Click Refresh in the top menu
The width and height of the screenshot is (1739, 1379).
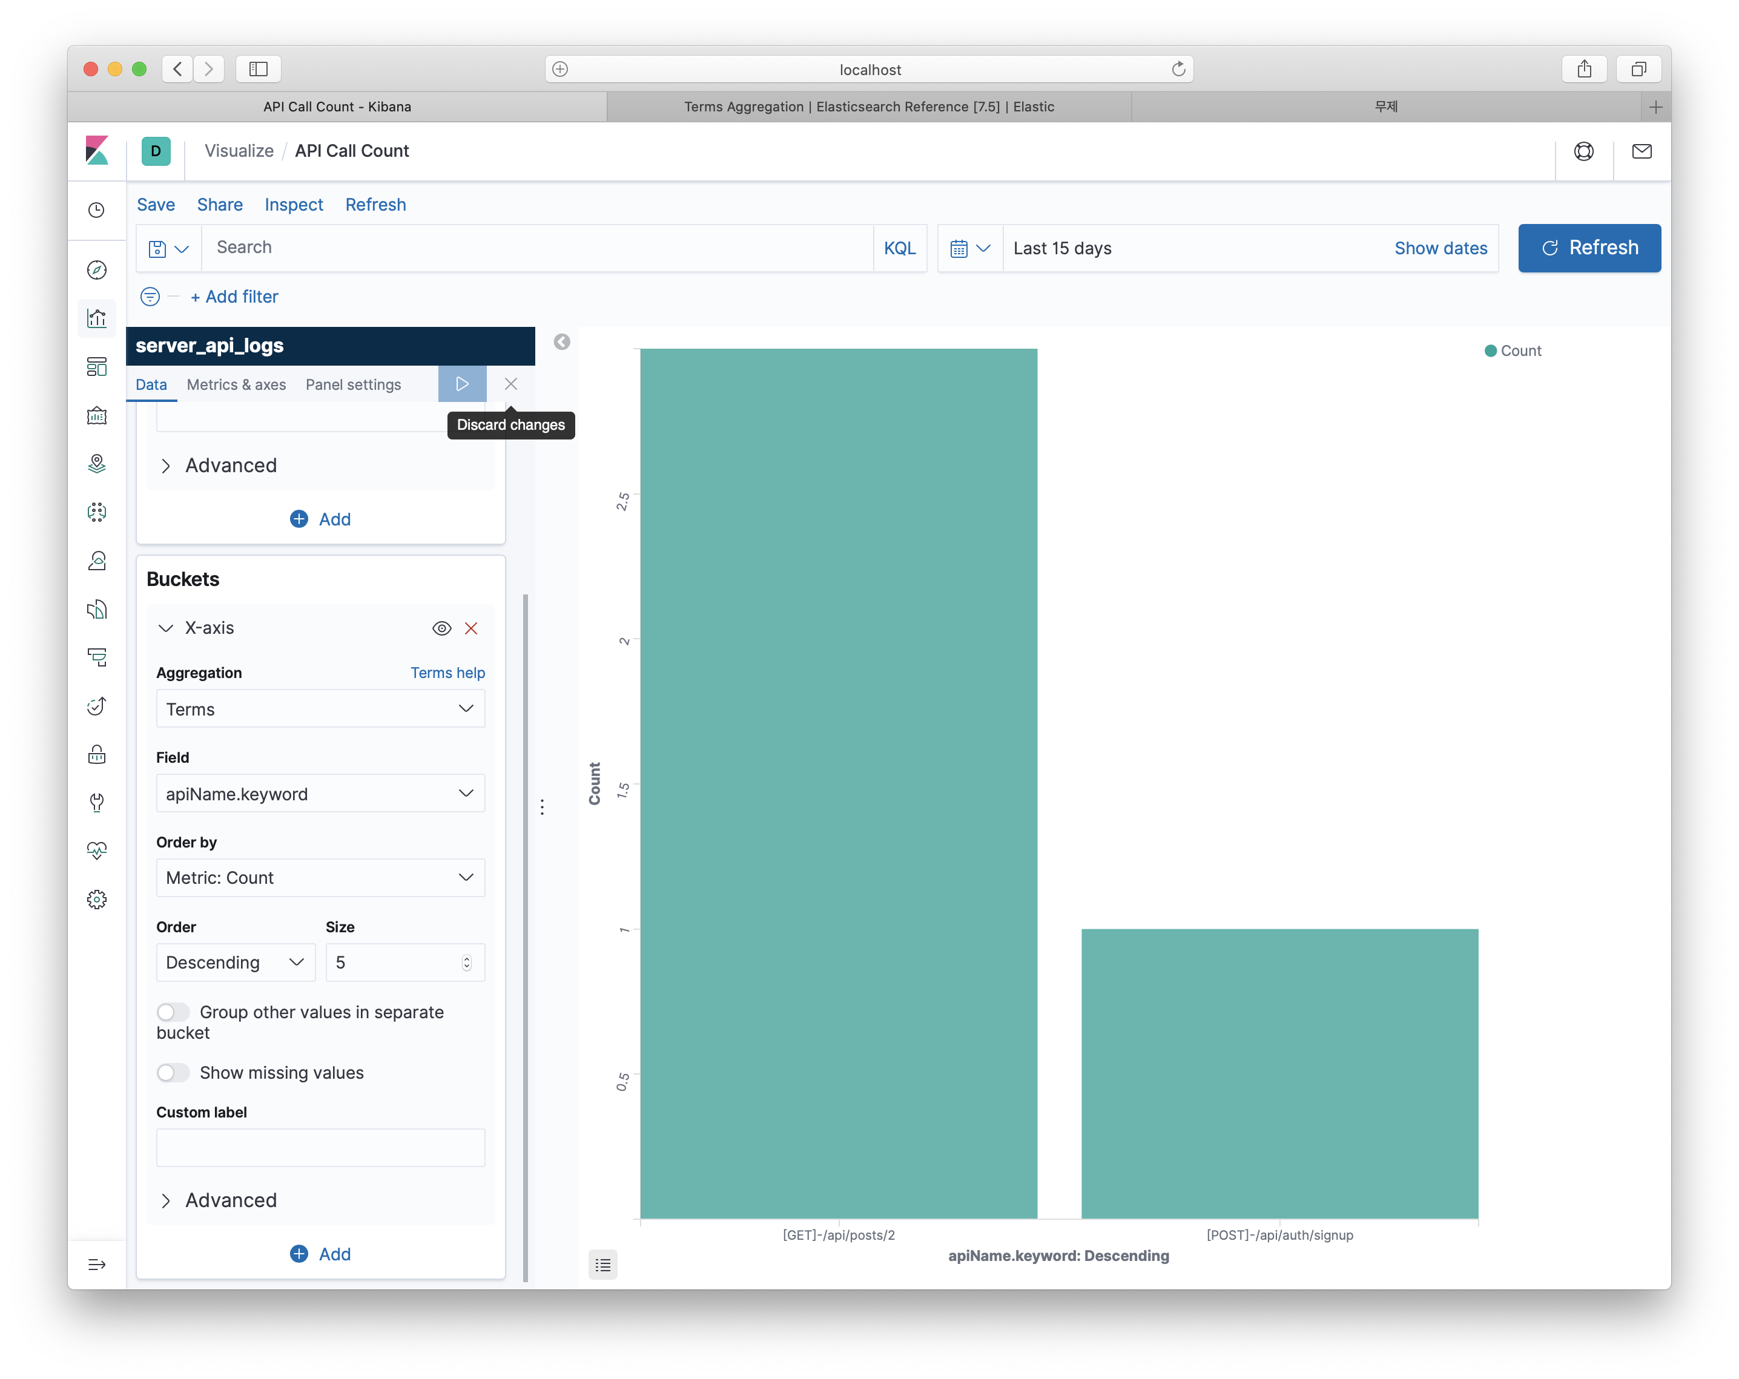[x=375, y=205]
